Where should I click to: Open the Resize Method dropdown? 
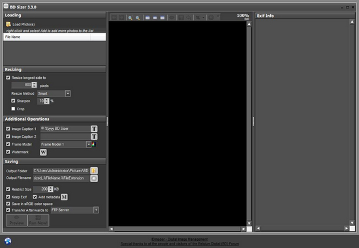click(x=68, y=93)
